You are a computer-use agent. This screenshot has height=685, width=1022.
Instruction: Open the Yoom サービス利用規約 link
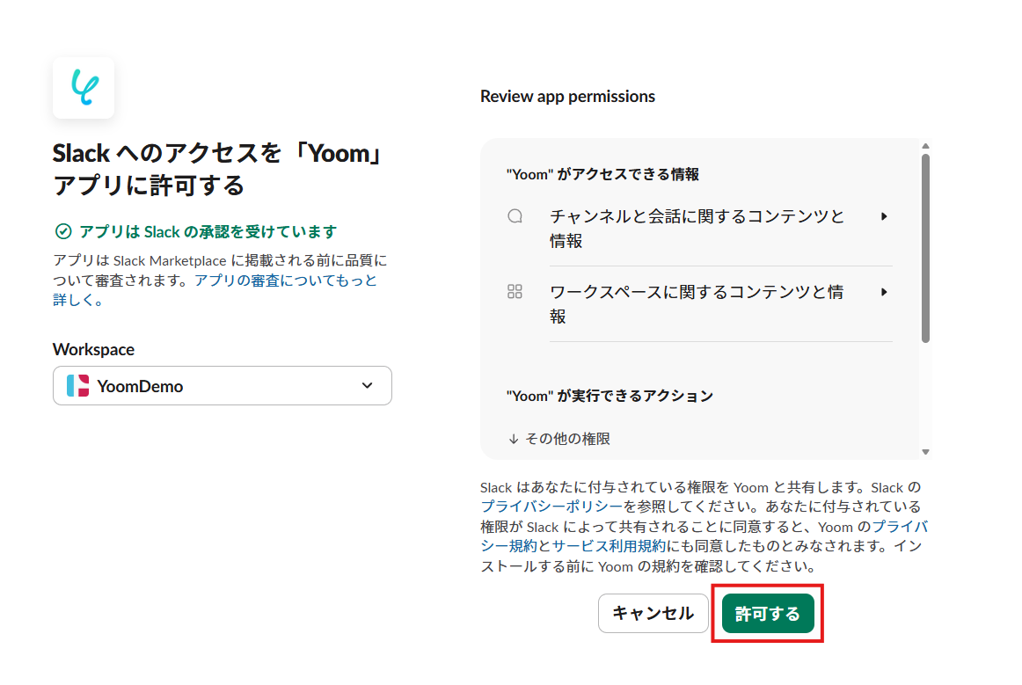point(609,546)
